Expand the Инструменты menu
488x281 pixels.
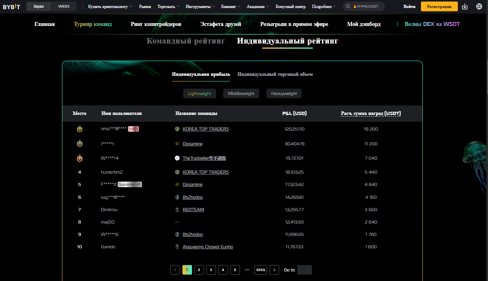tap(200, 6)
